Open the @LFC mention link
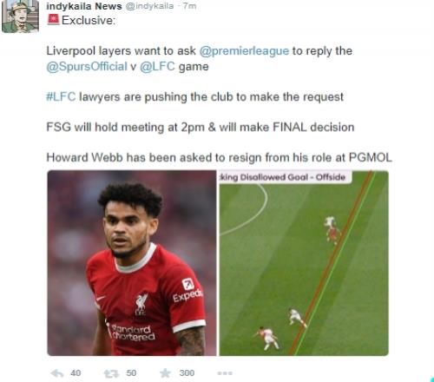The height and width of the screenshot is (382, 434). [157, 67]
